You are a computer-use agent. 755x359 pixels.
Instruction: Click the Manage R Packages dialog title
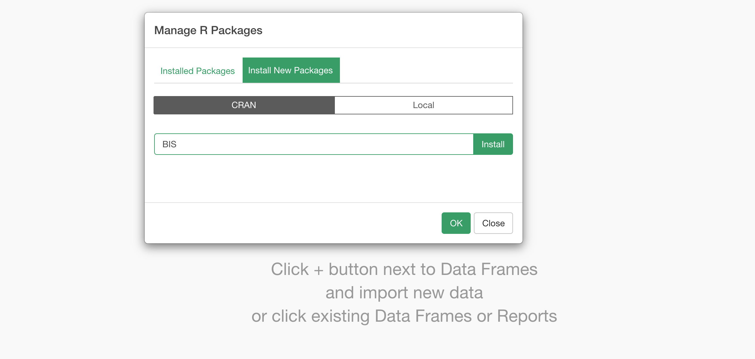coord(208,30)
